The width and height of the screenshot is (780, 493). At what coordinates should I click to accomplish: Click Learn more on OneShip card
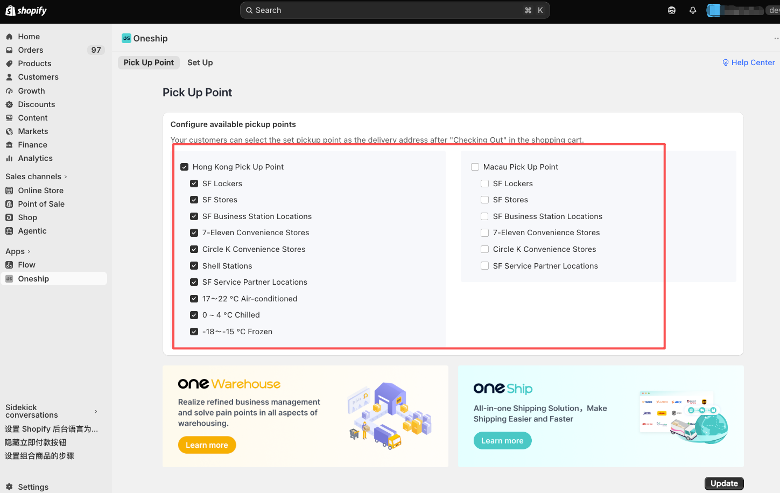coord(502,441)
